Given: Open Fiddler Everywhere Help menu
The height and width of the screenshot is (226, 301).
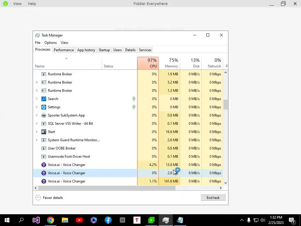Looking at the screenshot, I should tap(32, 4).
